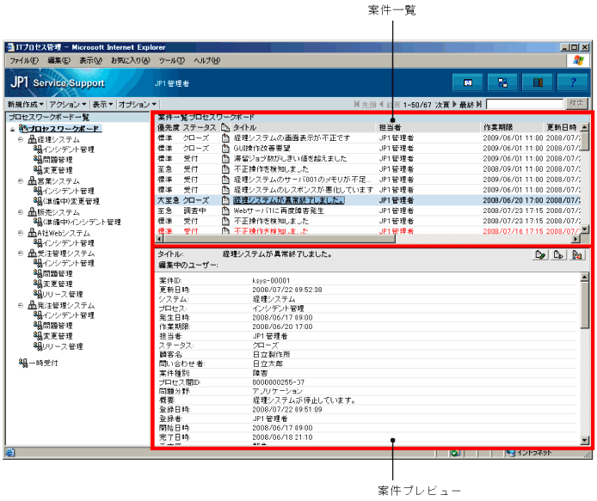Open the アクション dropdown menu

pyautogui.click(x=68, y=104)
